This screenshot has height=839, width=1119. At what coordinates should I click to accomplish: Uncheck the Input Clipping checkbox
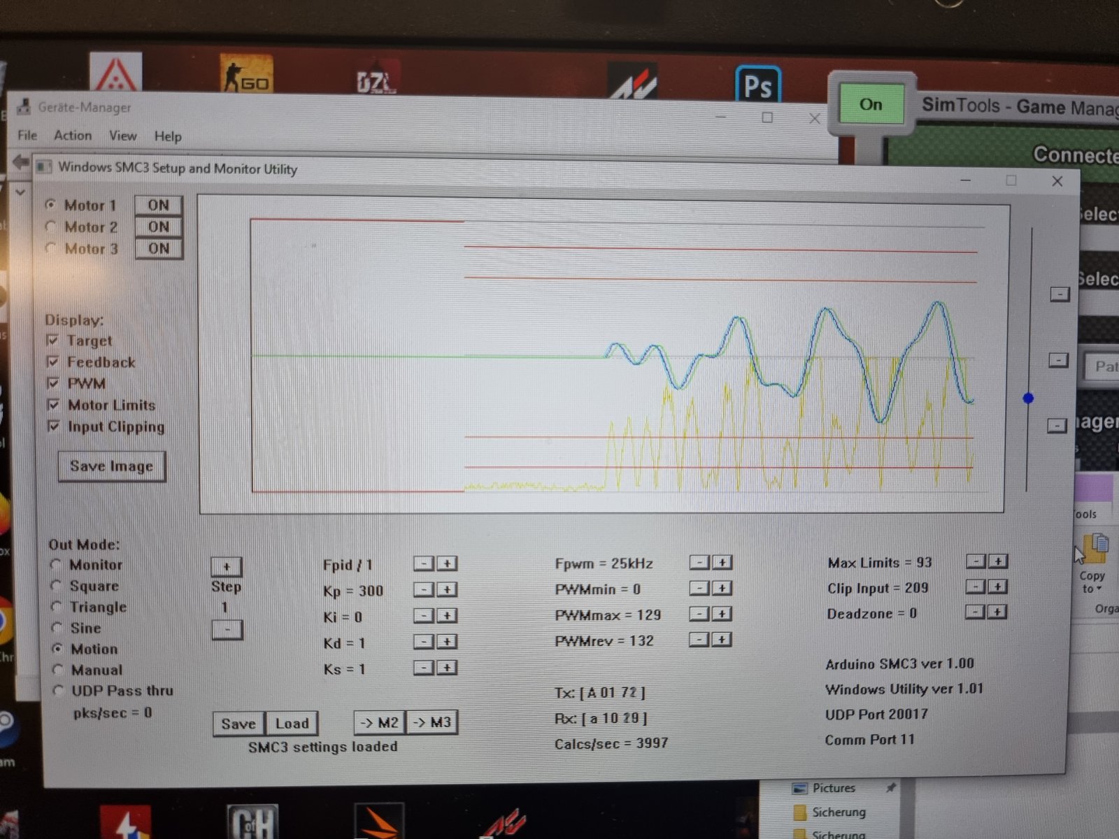click(53, 426)
